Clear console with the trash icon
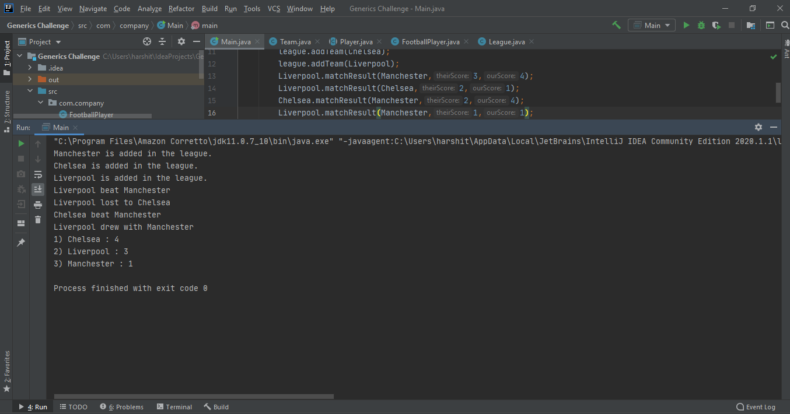The image size is (790, 414). (38, 220)
